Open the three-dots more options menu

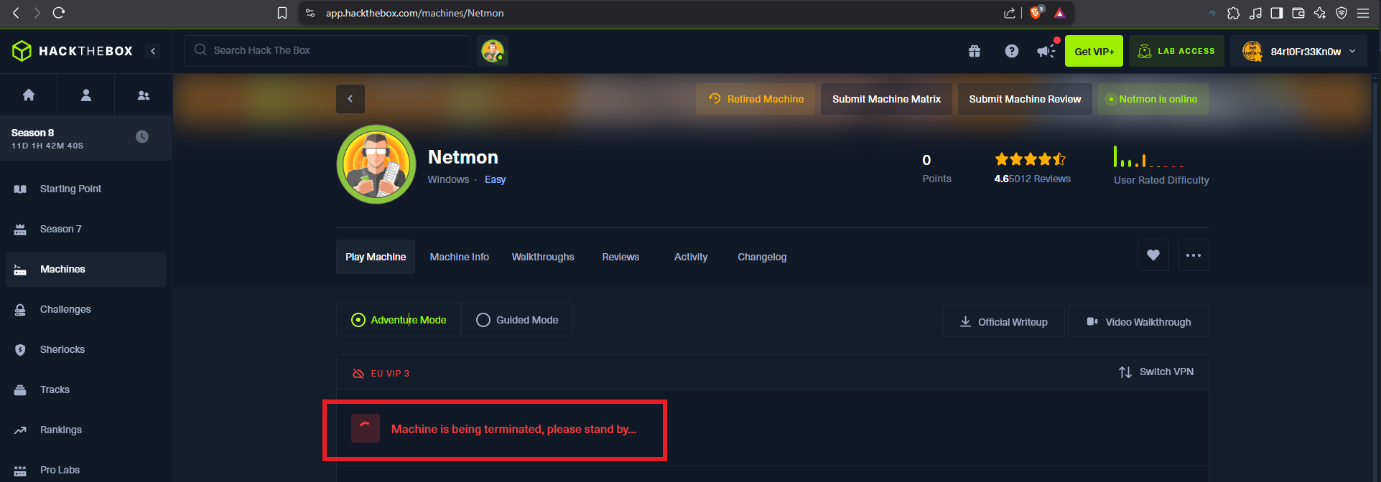tap(1194, 255)
